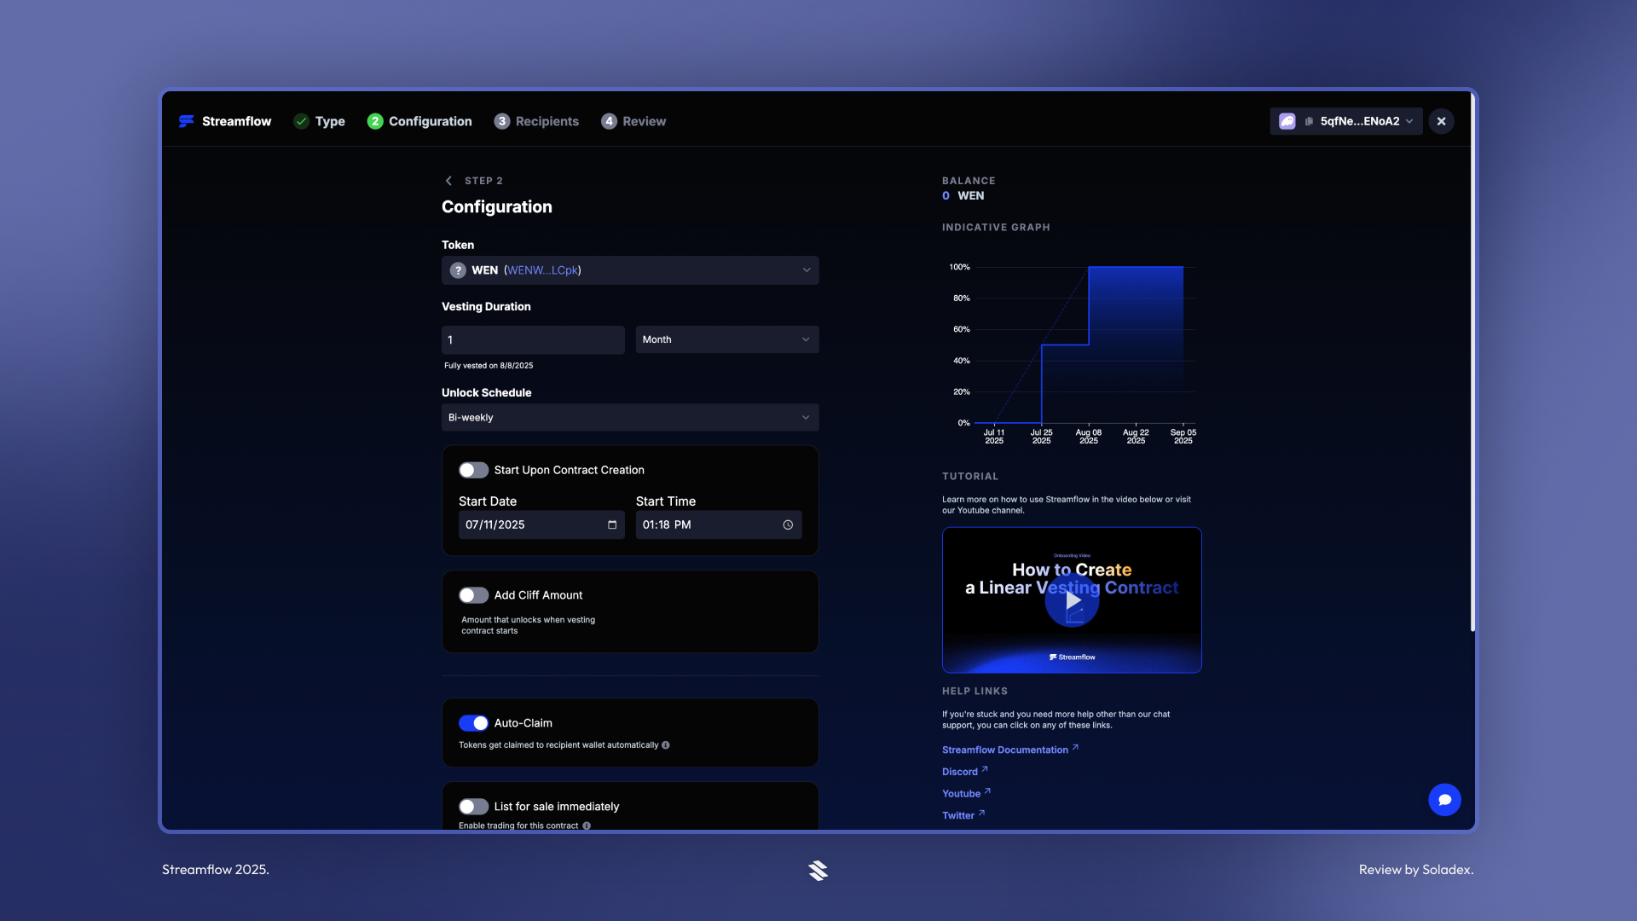
Task: Click the Soladex logo in footer
Action: point(818,870)
